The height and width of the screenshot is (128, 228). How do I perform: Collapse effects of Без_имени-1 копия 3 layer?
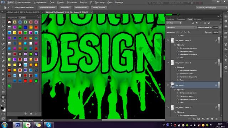219,63
